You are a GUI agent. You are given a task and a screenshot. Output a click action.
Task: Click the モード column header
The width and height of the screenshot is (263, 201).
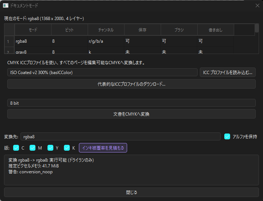33,30
